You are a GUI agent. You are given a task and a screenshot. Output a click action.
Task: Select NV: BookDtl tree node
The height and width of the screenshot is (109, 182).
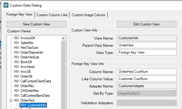click(x=23, y=62)
